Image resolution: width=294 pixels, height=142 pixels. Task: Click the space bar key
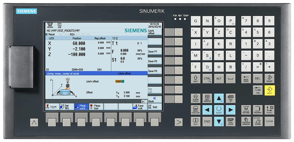(230, 79)
